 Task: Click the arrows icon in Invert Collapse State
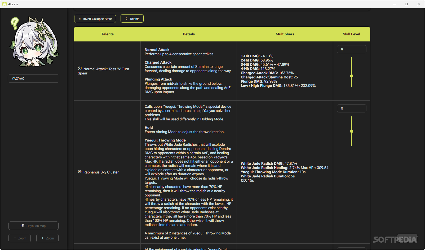[80, 19]
